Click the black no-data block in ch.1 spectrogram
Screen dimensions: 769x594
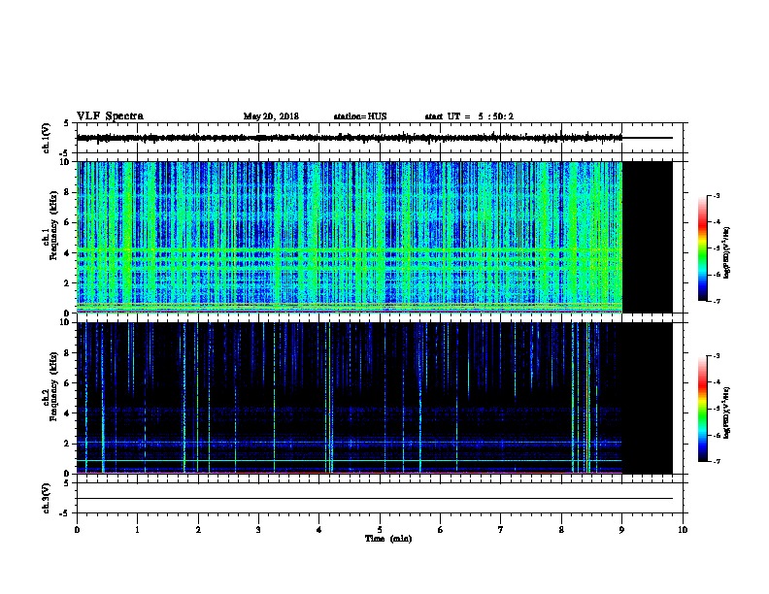point(648,237)
